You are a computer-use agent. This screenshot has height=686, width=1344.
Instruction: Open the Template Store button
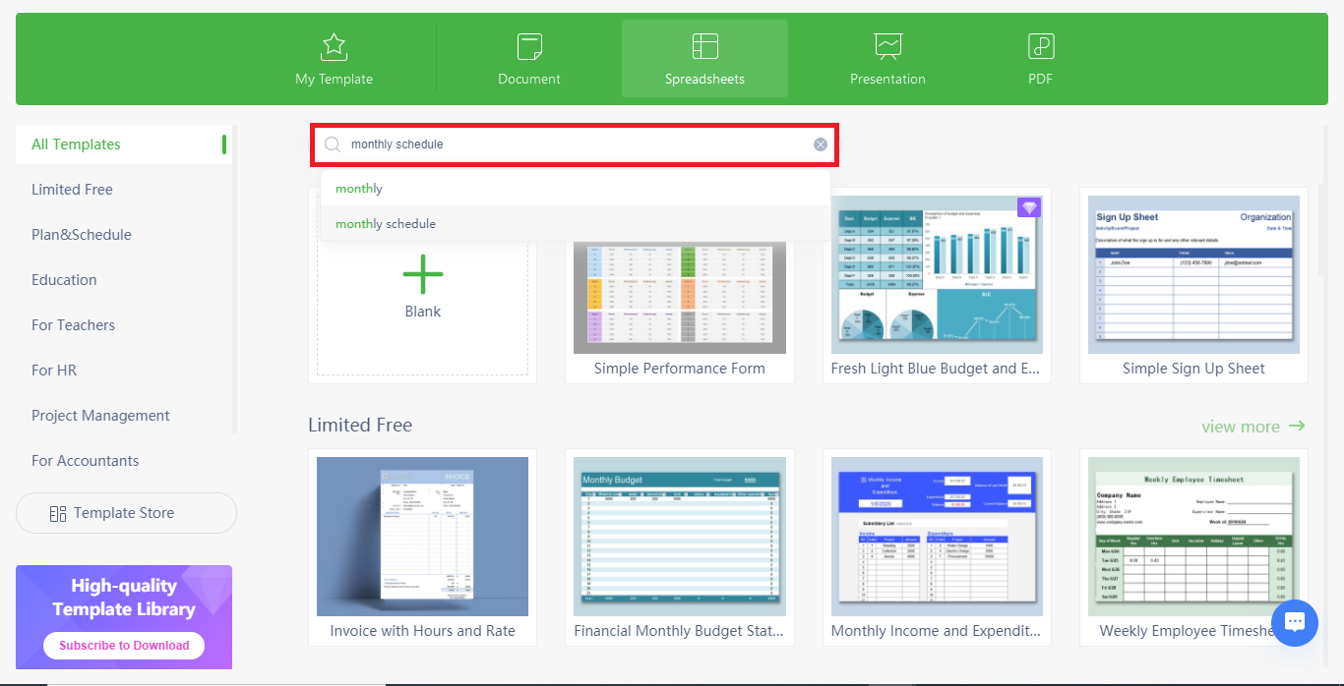click(126, 513)
